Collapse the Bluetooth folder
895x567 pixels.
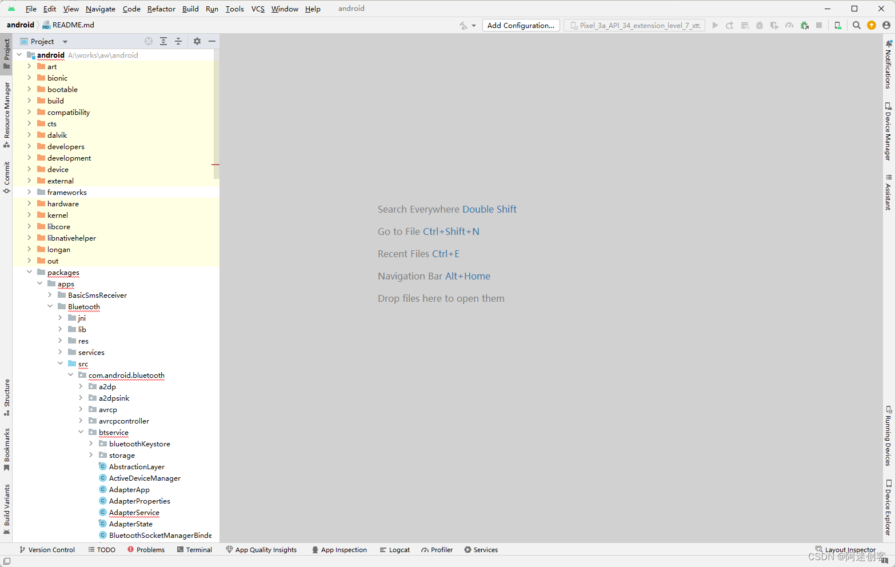click(50, 306)
